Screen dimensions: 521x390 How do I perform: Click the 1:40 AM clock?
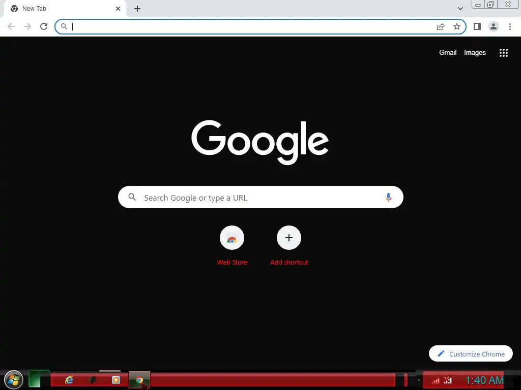click(484, 380)
